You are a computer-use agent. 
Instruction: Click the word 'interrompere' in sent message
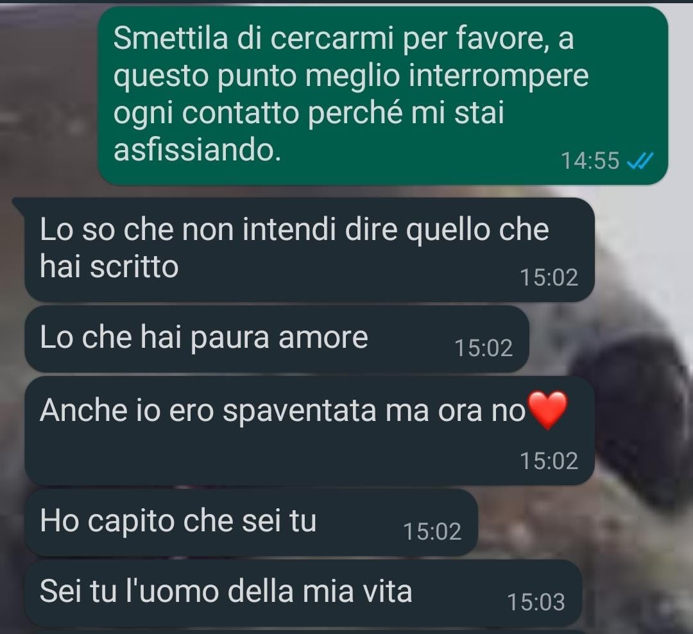tap(499, 76)
